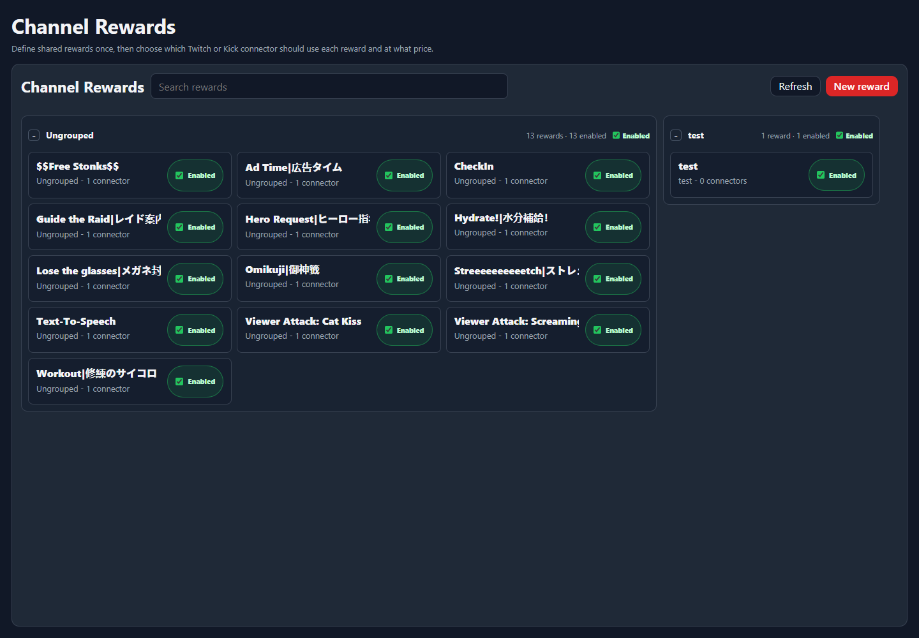The height and width of the screenshot is (638, 919).
Task: Create a New reward
Action: point(862,86)
